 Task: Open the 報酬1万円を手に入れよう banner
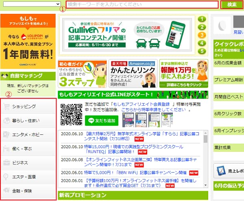[x=184, y=74]
